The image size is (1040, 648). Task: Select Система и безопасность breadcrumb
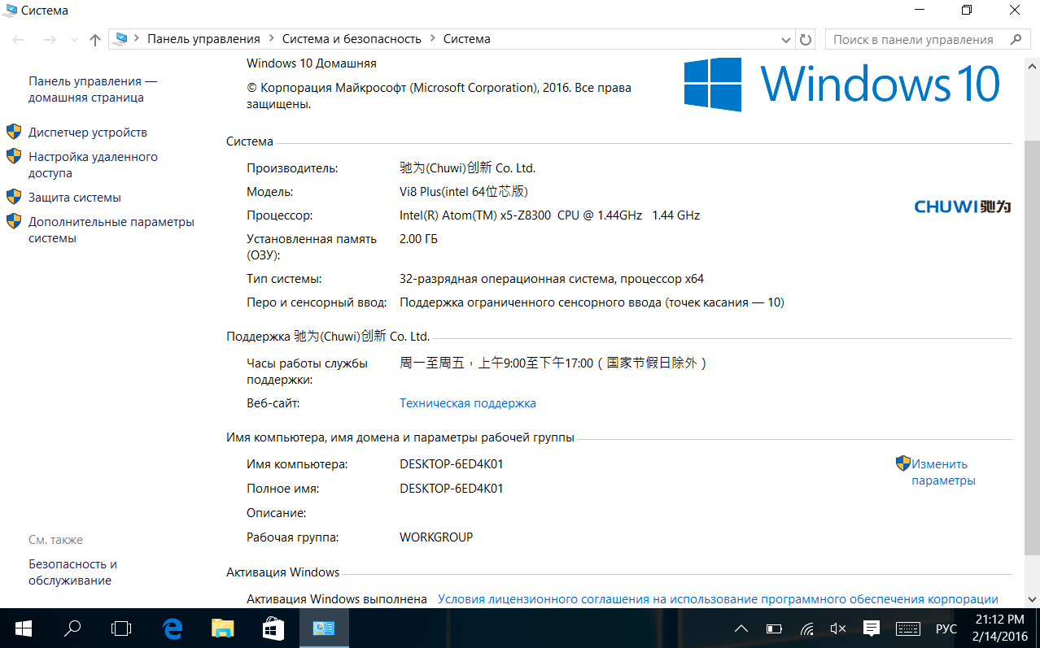click(x=352, y=39)
